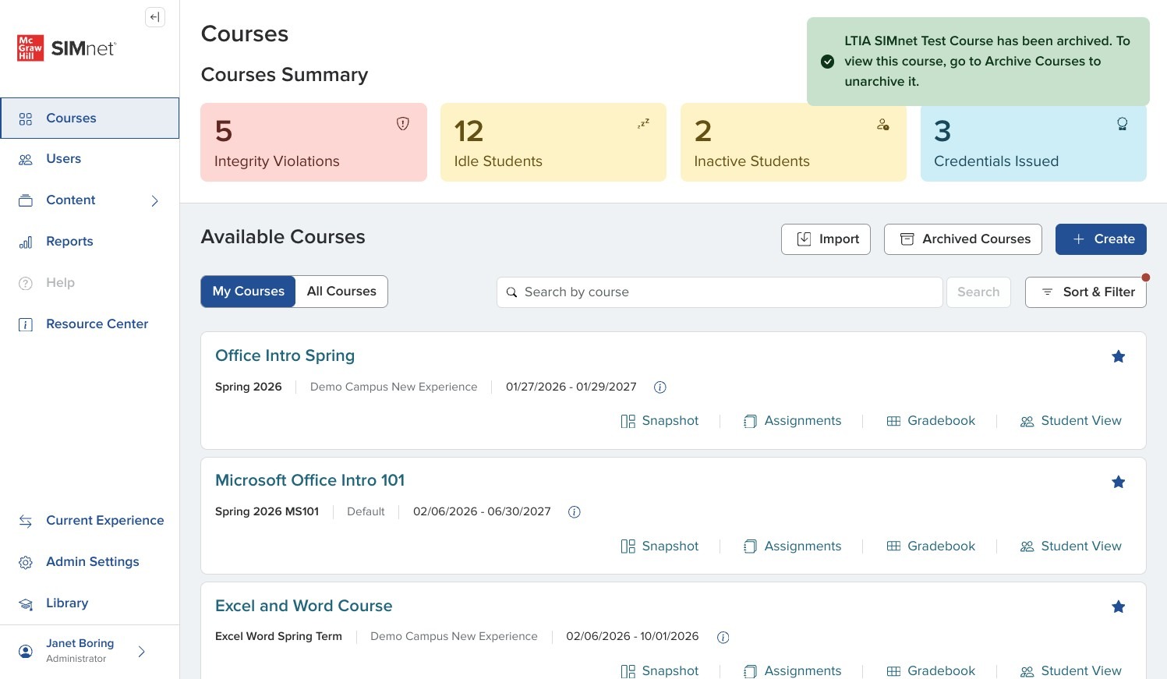Show info for Excel and Word Course dates

pyautogui.click(x=723, y=638)
